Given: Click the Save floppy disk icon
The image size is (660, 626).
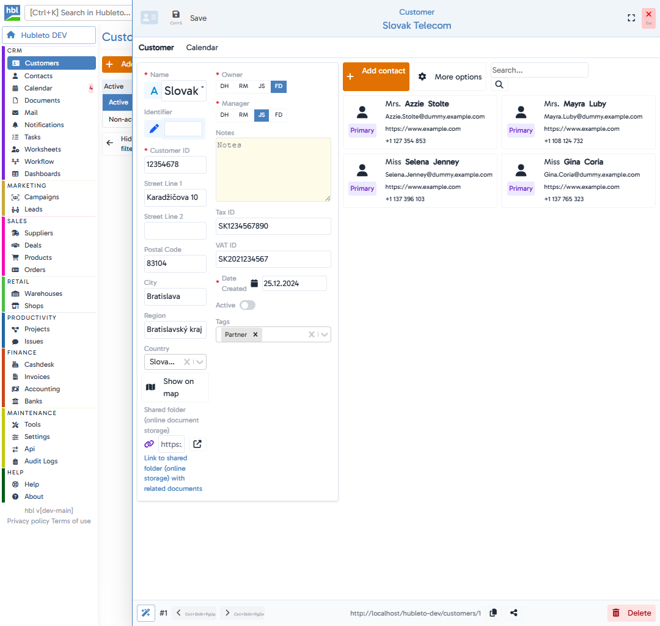Looking at the screenshot, I should point(176,15).
